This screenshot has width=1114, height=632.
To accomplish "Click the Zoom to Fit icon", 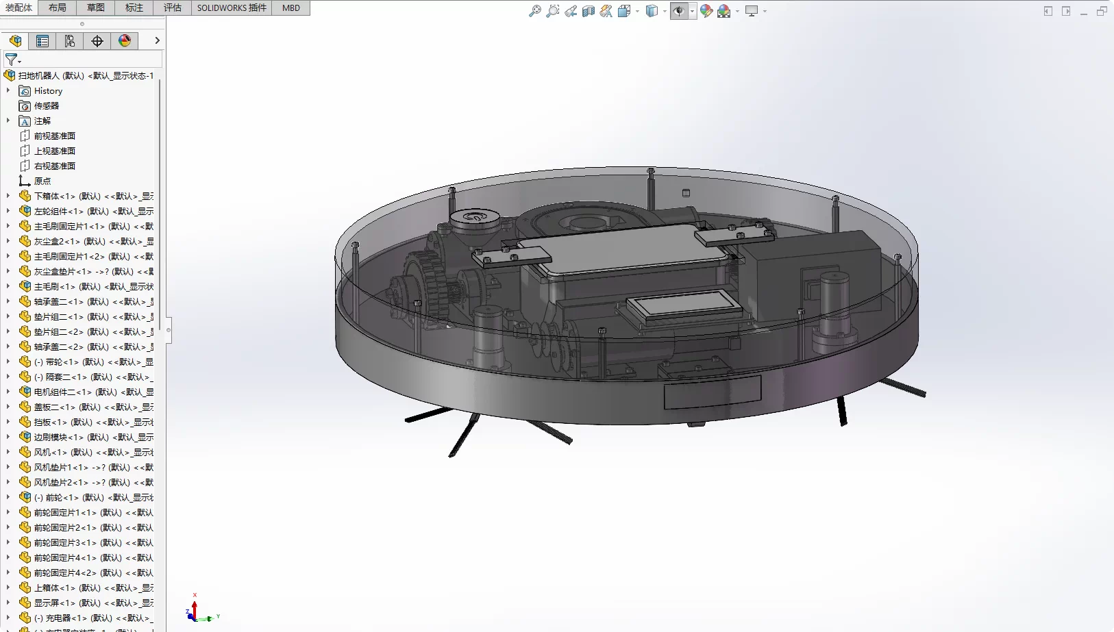I will coord(535,11).
